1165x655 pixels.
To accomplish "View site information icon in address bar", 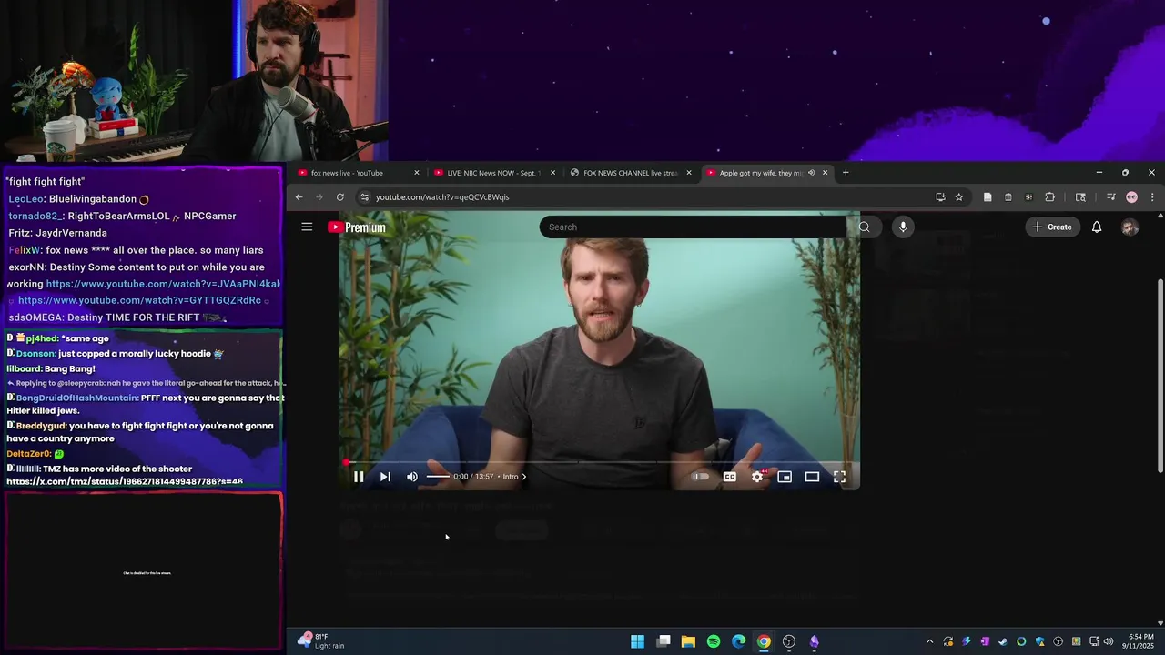I will point(365,197).
